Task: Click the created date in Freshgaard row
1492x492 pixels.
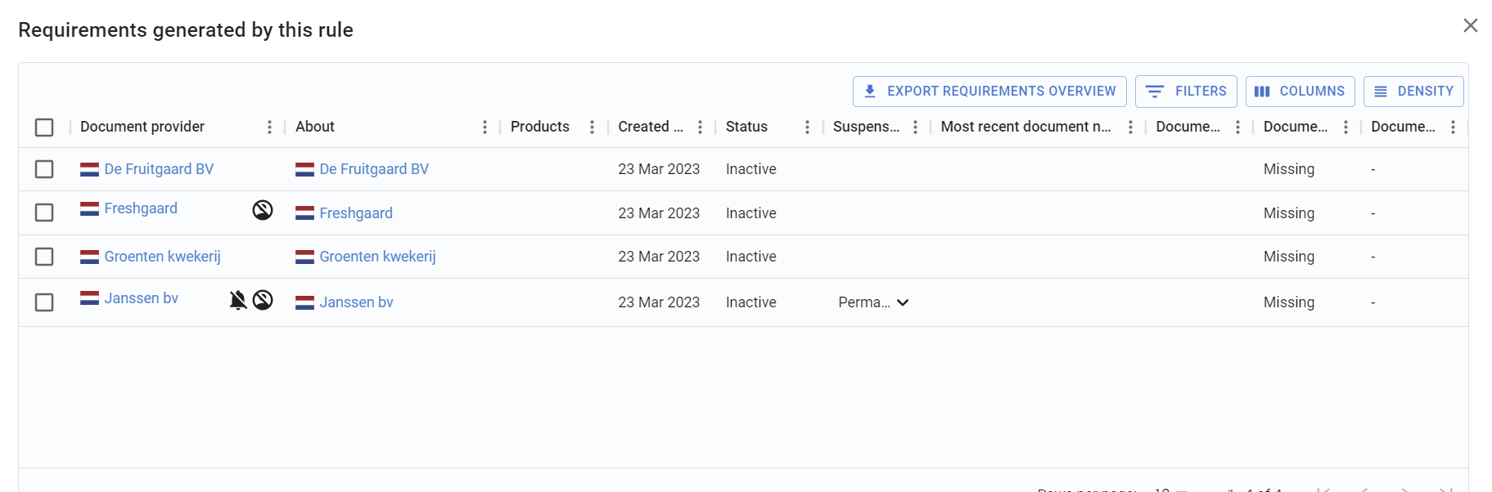Action: click(659, 213)
